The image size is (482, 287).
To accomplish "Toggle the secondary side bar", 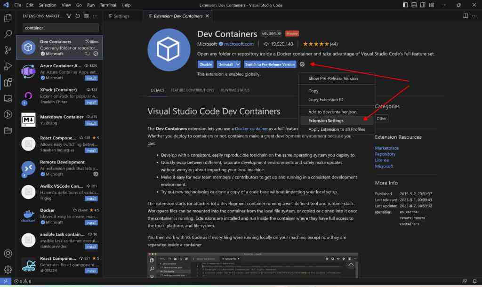I will [423, 5].
